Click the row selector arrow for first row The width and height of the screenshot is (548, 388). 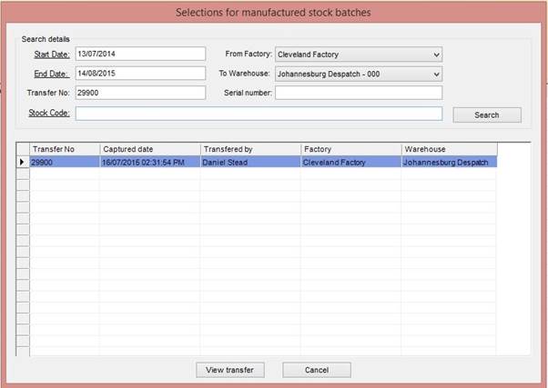pos(23,162)
